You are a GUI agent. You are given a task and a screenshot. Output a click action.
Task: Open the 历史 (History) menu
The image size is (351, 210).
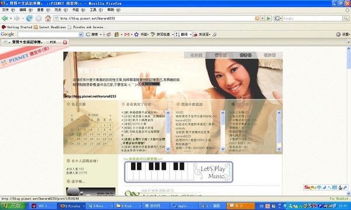click(61, 10)
